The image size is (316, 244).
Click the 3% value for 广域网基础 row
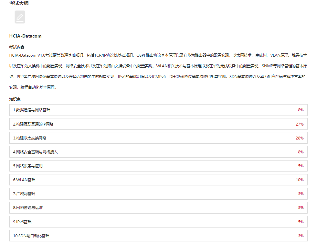point(301,194)
